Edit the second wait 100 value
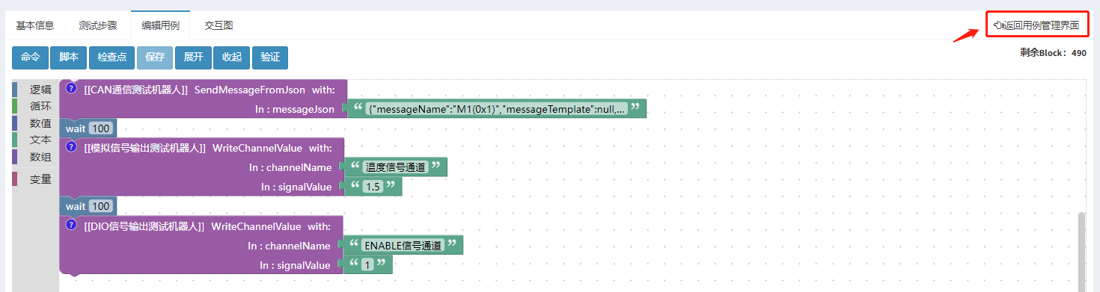The width and height of the screenshot is (1100, 292). point(101,206)
